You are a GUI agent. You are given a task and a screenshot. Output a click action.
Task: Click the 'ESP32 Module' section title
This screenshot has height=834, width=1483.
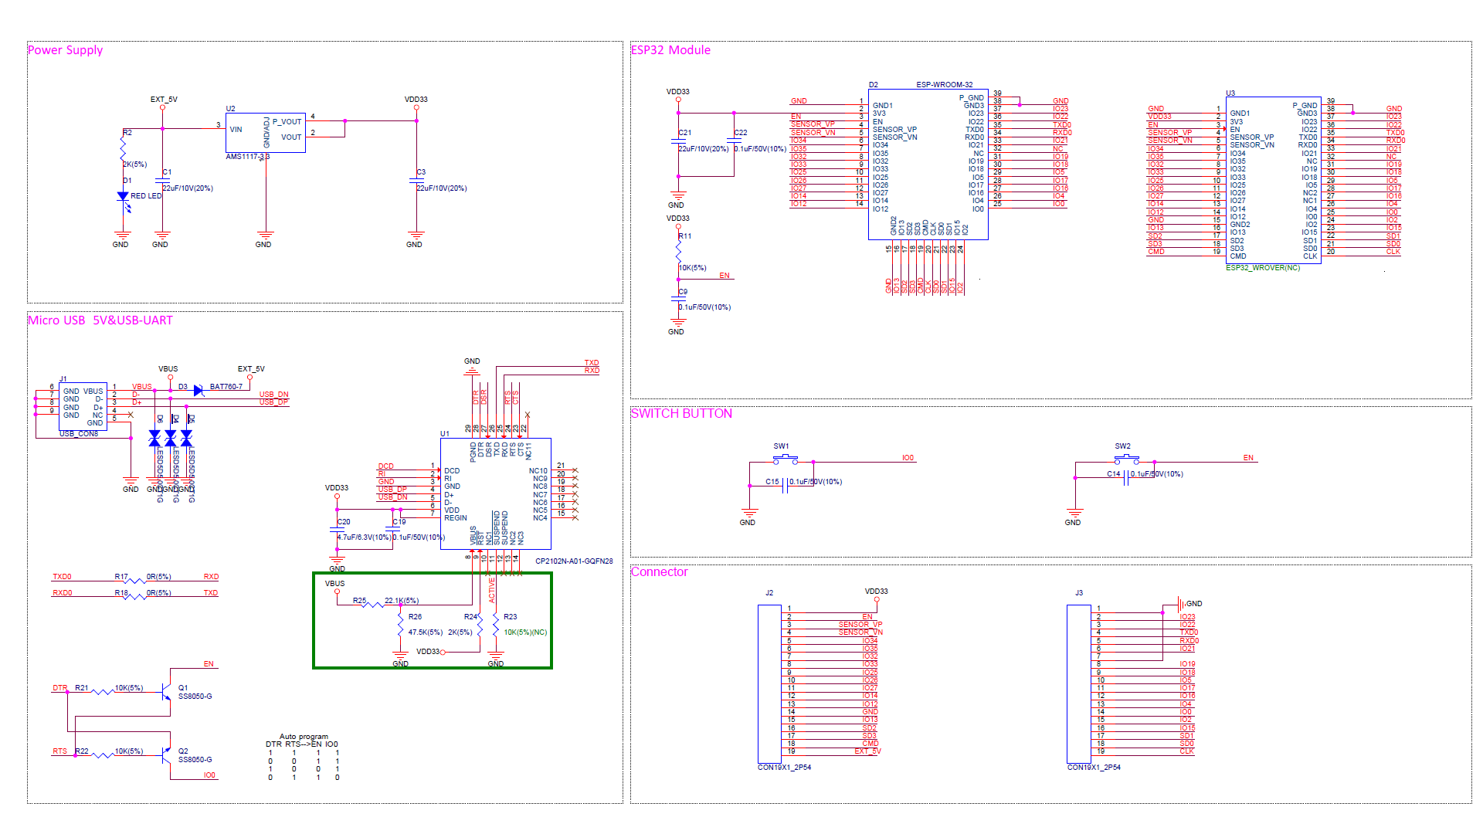coord(670,50)
